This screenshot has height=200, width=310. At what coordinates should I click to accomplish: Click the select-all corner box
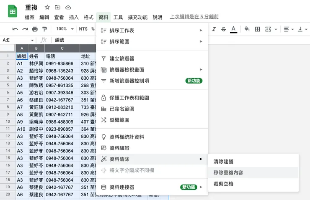[x=8, y=48]
